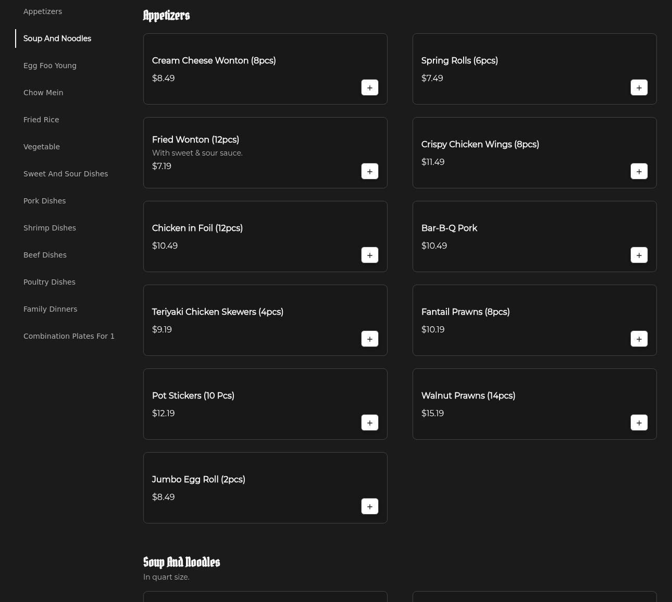Add Fried Wonton (12pcs) to order
Screen dimensions: 672x602
coord(370,171)
